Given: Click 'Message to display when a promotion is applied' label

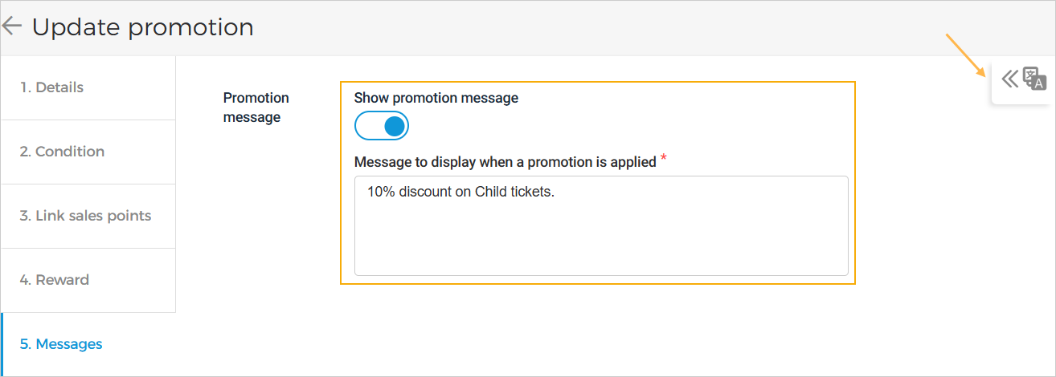Looking at the screenshot, I should 505,162.
